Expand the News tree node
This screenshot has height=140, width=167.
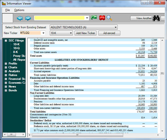pyautogui.click(x=6, y=87)
